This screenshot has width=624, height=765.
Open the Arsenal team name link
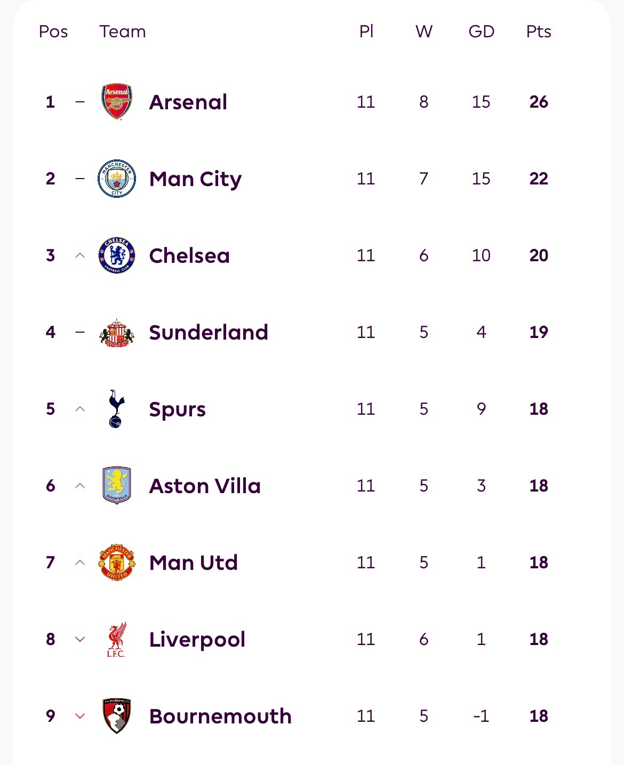(x=188, y=102)
